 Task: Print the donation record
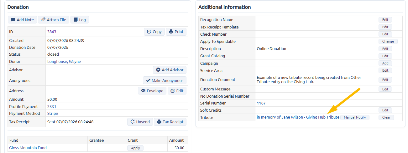[x=176, y=32]
